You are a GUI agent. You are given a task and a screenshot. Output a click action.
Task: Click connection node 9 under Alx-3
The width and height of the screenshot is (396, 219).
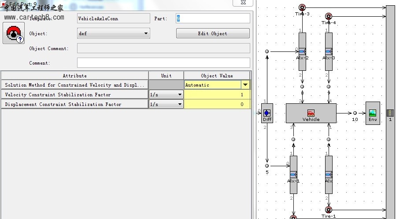tap(329, 87)
